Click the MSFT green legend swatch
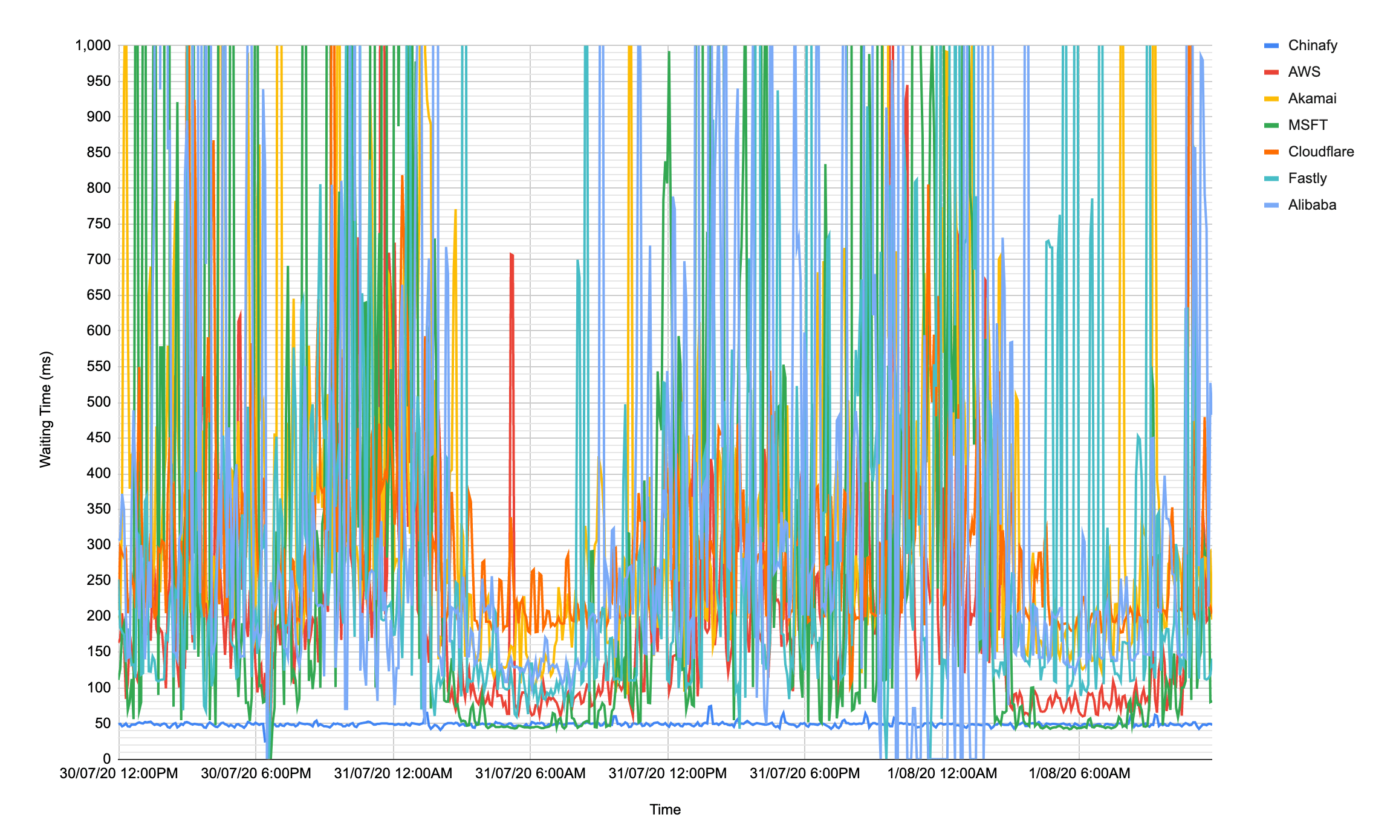Screen dimensions: 1393x829 pyautogui.click(x=1271, y=126)
